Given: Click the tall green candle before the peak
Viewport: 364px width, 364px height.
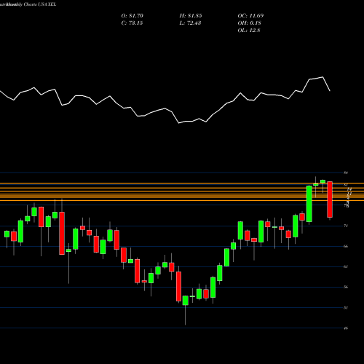Looking at the screenshot, I should (x=309, y=204).
